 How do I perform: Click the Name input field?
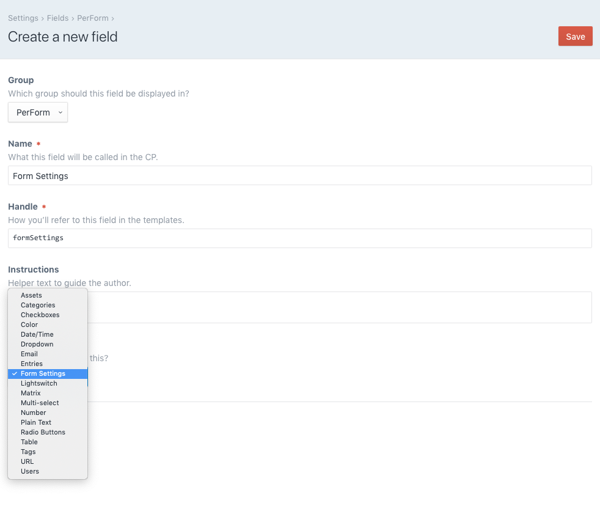pyautogui.click(x=299, y=176)
